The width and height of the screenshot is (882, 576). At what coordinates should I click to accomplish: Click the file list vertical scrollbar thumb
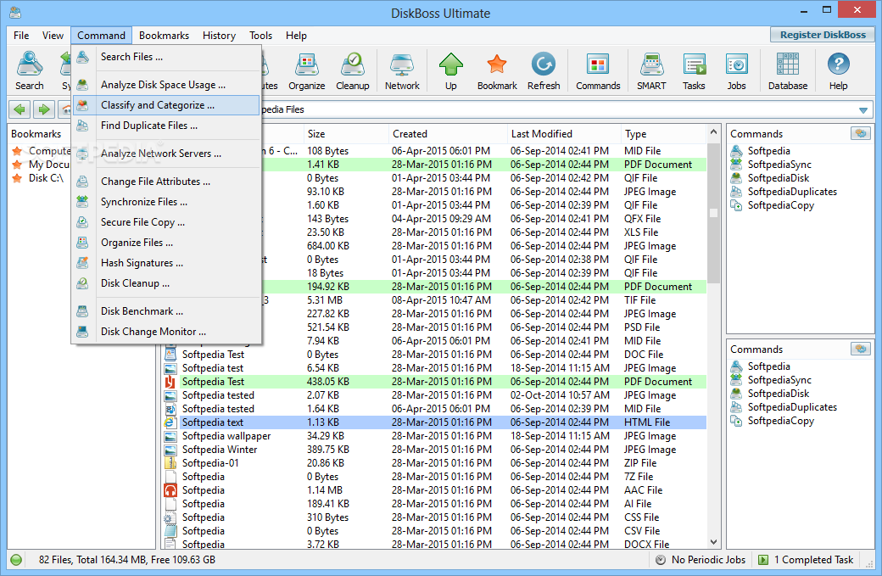point(713,213)
